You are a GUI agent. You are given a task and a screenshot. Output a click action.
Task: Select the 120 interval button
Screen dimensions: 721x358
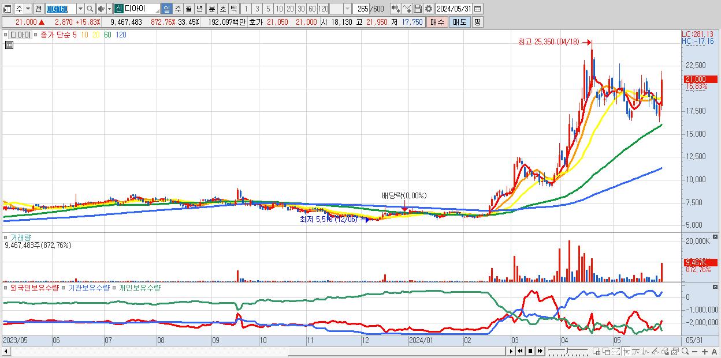pyautogui.click(x=324, y=9)
